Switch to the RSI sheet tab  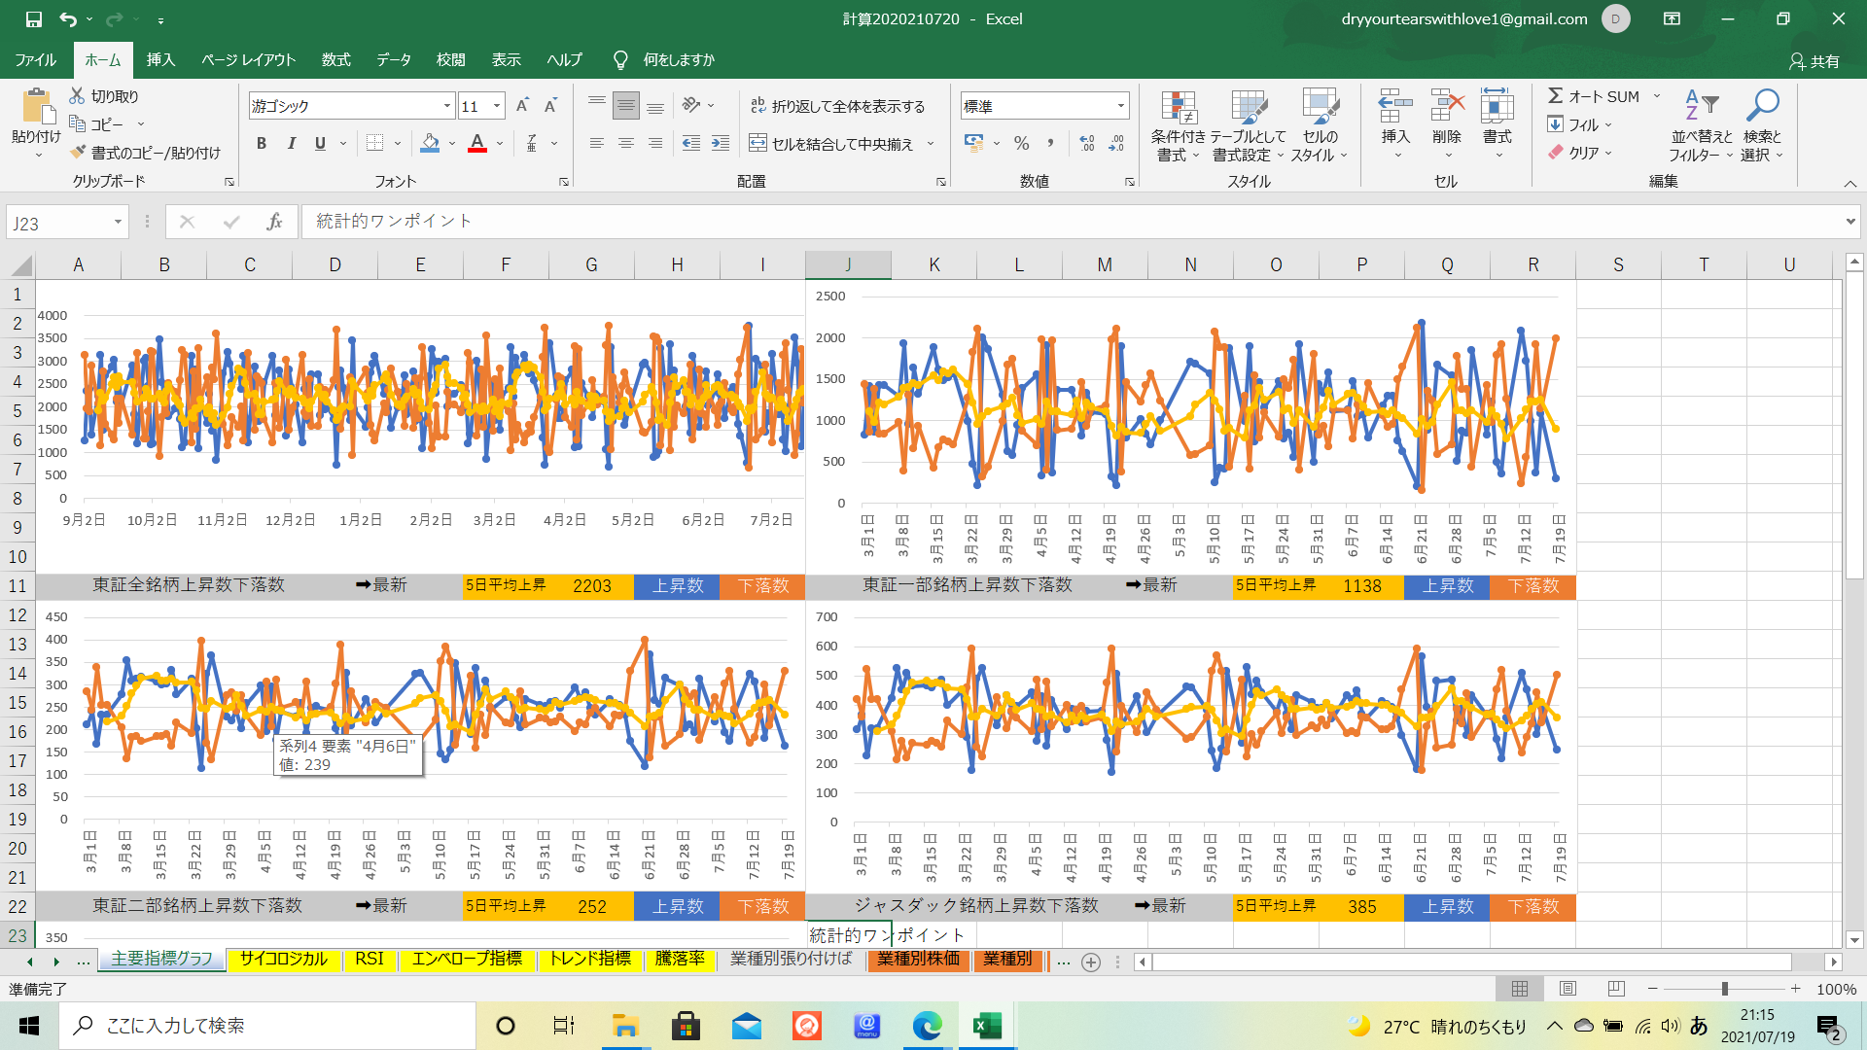(x=369, y=959)
